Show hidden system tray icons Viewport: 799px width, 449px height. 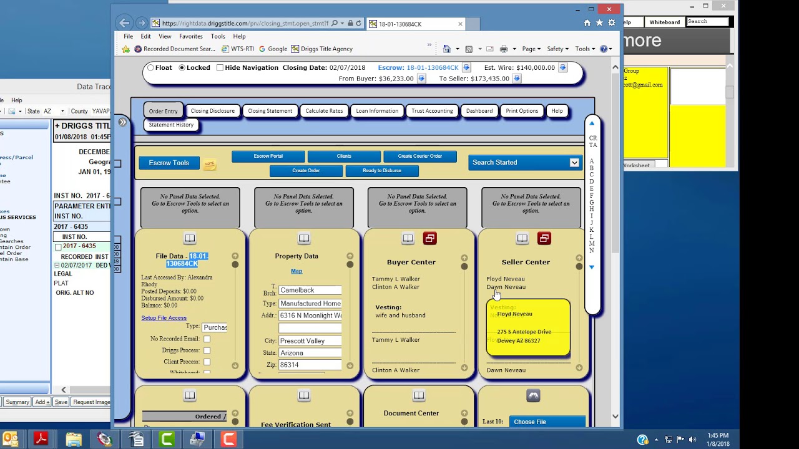(657, 439)
